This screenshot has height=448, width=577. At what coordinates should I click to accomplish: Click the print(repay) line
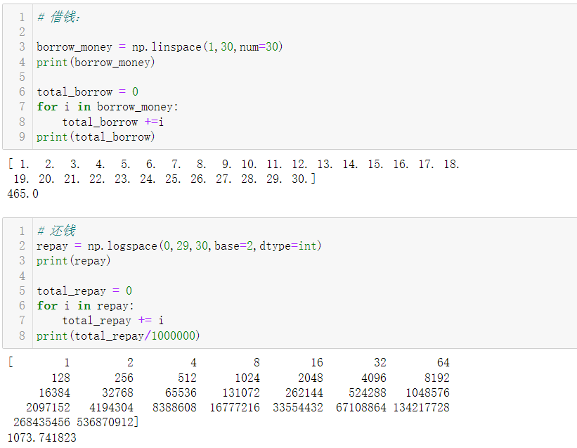(x=74, y=261)
